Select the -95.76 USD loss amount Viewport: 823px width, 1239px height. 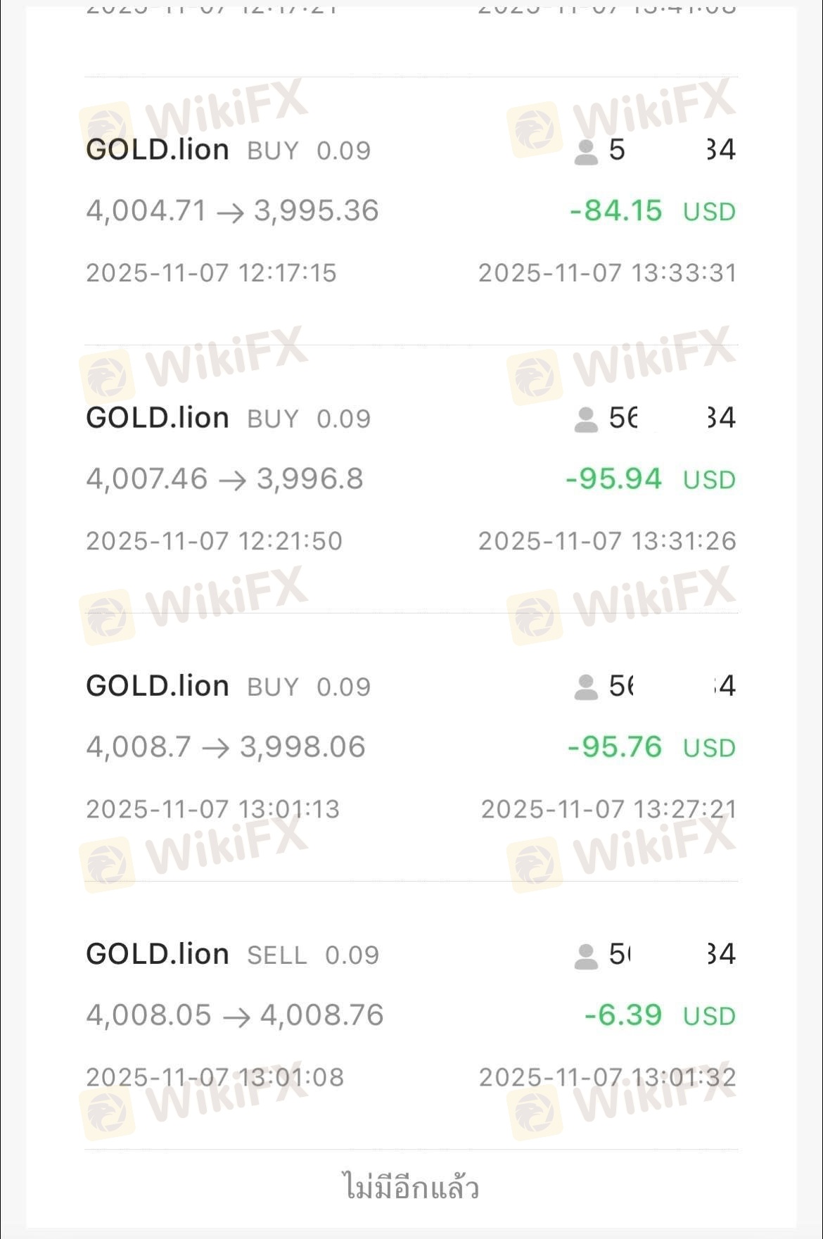click(614, 747)
